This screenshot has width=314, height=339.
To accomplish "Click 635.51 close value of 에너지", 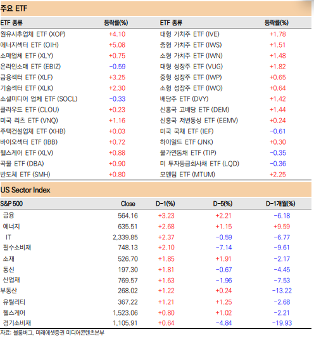I will 128,227.
